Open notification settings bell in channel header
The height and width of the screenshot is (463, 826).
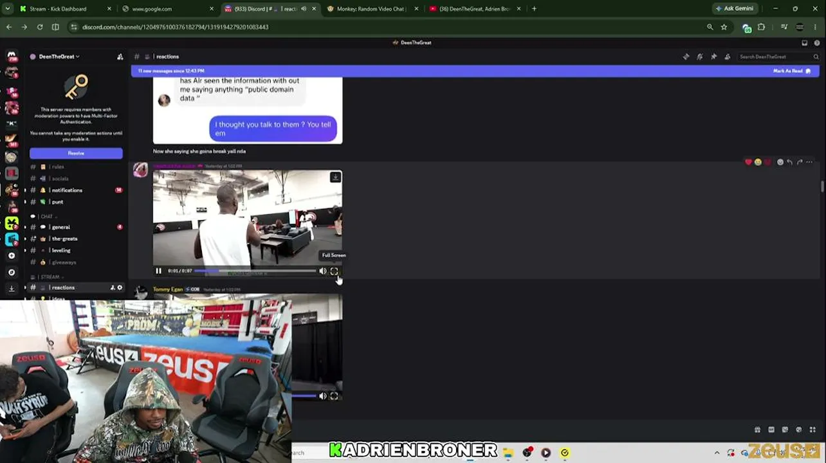(x=700, y=57)
